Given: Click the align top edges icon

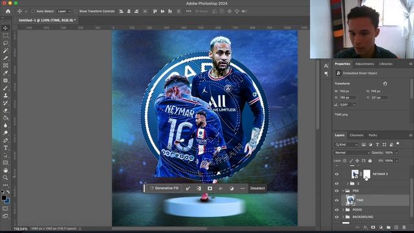Looking at the screenshot, I should point(155,12).
